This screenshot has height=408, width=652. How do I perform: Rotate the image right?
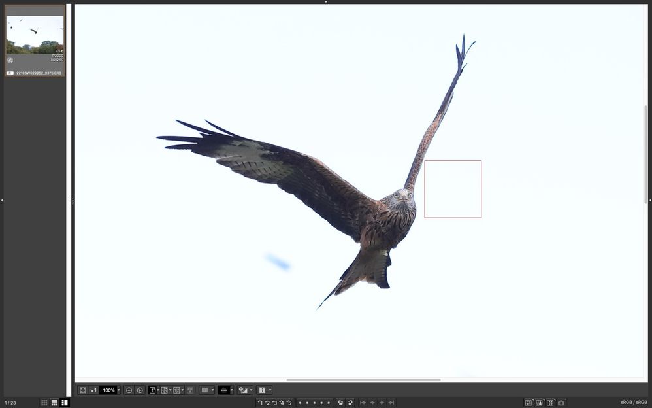350,403
